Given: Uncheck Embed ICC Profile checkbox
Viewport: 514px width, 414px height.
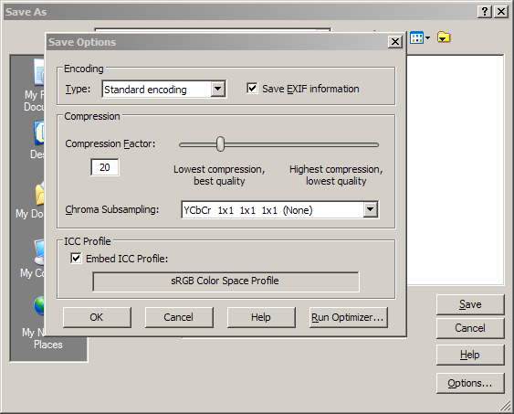Looking at the screenshot, I should pos(76,258).
